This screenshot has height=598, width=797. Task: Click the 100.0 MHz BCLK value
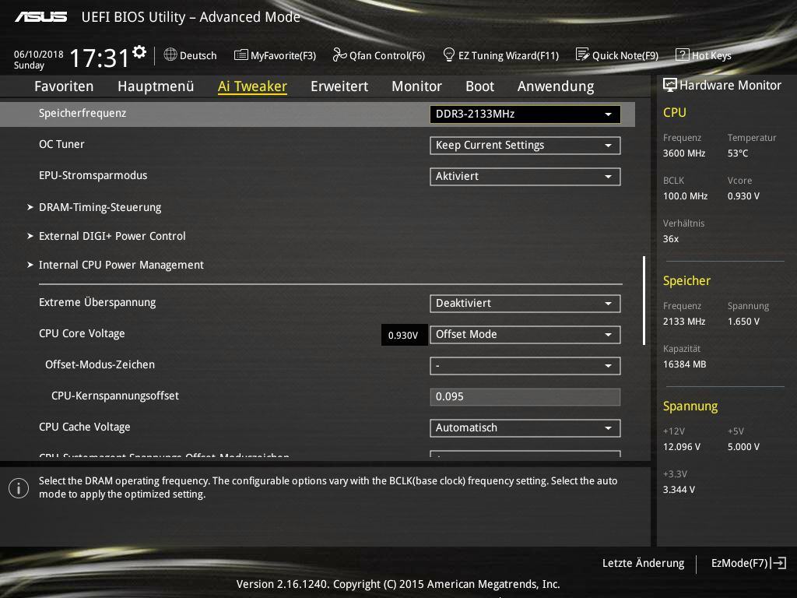[x=685, y=195]
